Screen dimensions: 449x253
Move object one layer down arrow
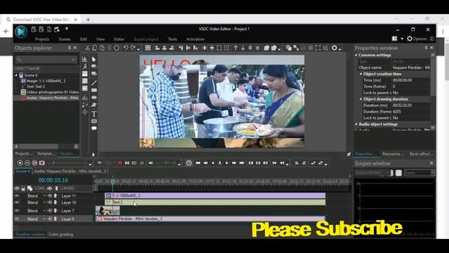point(243,48)
